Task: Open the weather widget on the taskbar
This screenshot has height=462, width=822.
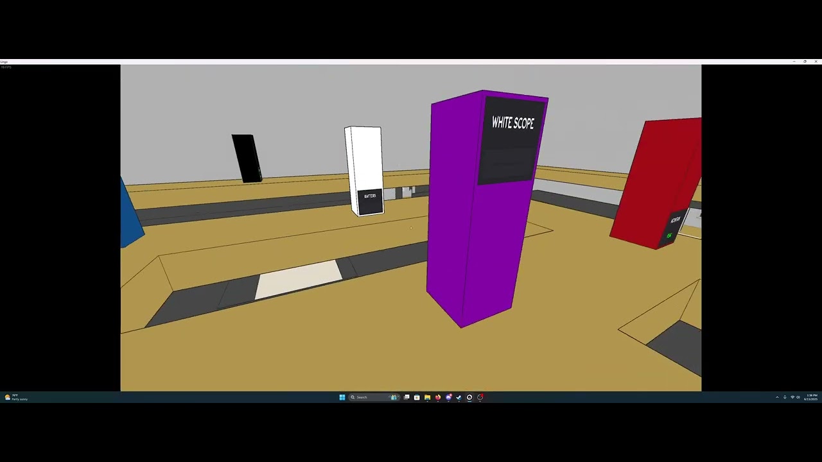Action: click(x=16, y=397)
